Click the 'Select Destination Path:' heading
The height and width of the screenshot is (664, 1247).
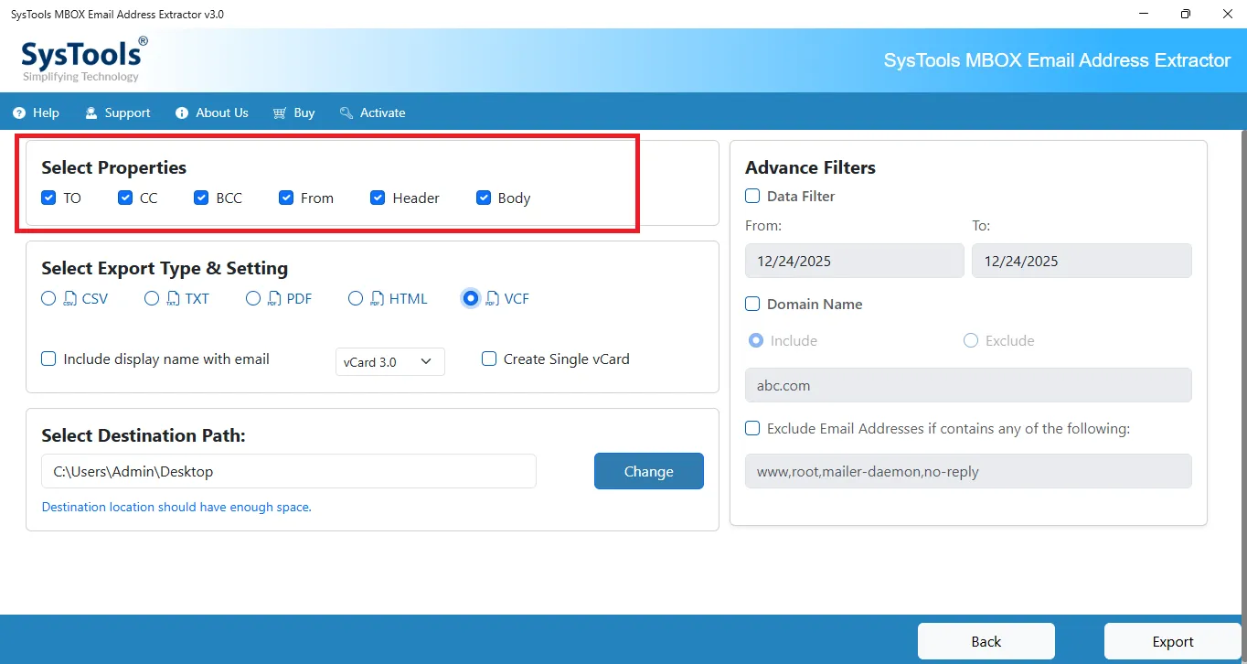(144, 435)
